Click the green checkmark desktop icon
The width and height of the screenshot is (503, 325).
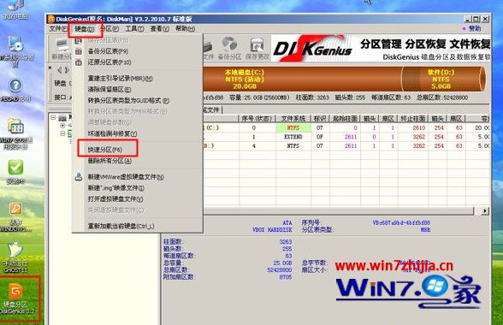tap(15, 172)
